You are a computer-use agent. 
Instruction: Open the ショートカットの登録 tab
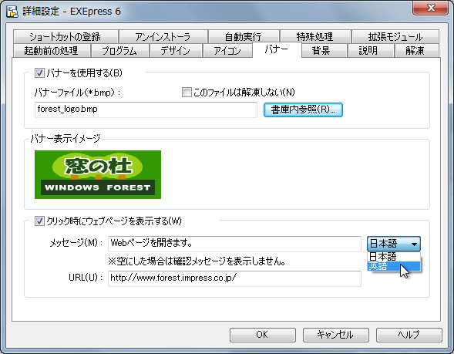click(66, 36)
